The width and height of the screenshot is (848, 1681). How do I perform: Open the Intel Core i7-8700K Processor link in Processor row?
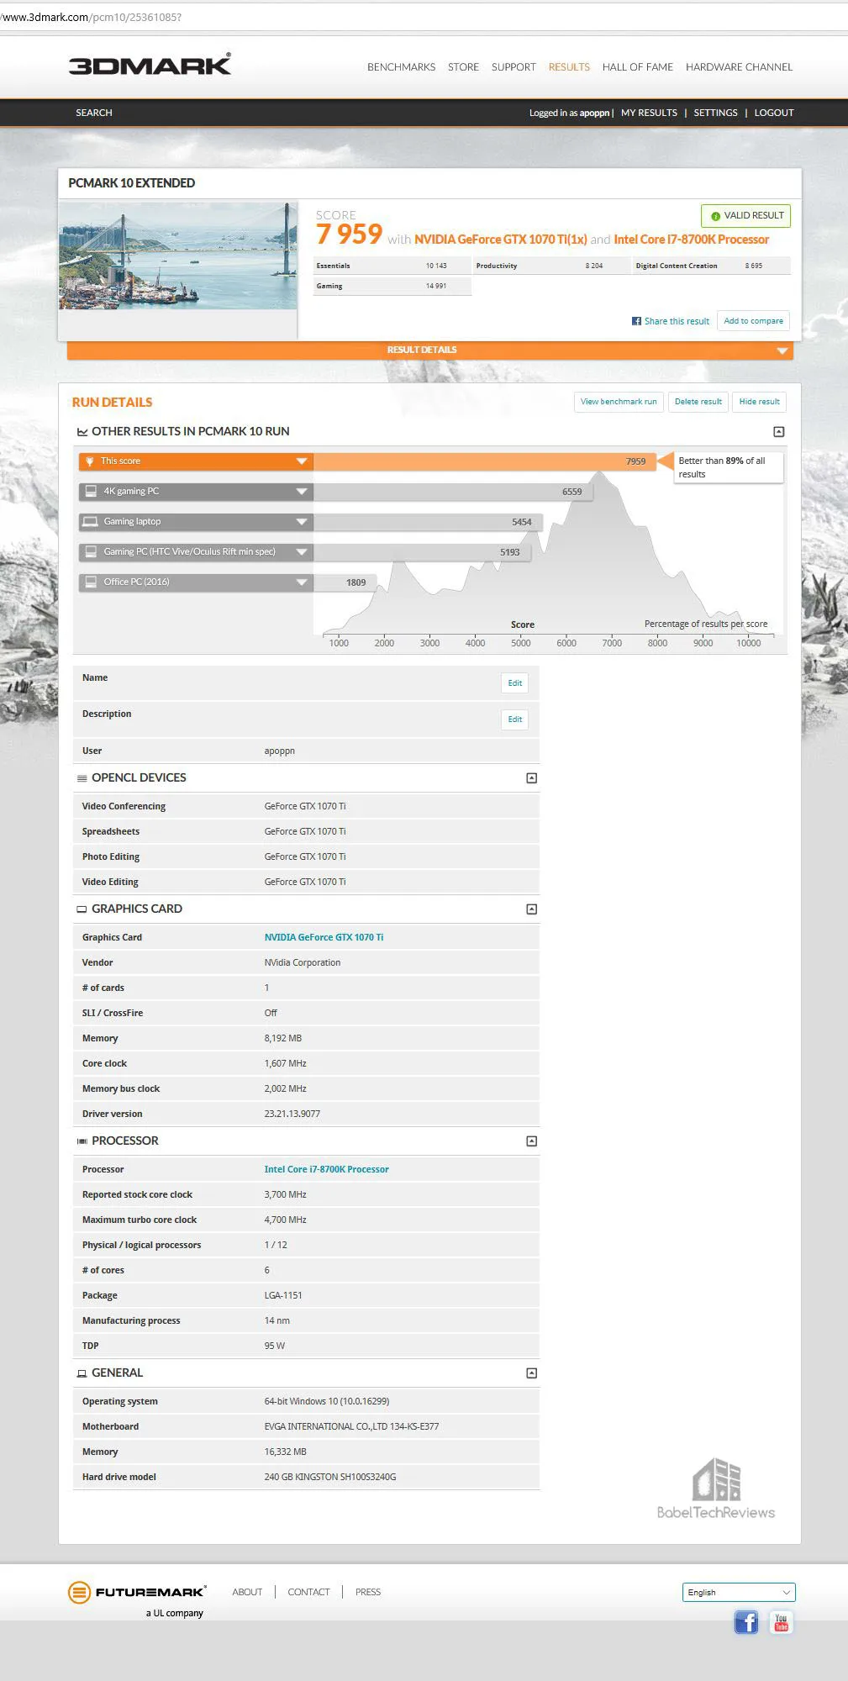(x=326, y=1169)
